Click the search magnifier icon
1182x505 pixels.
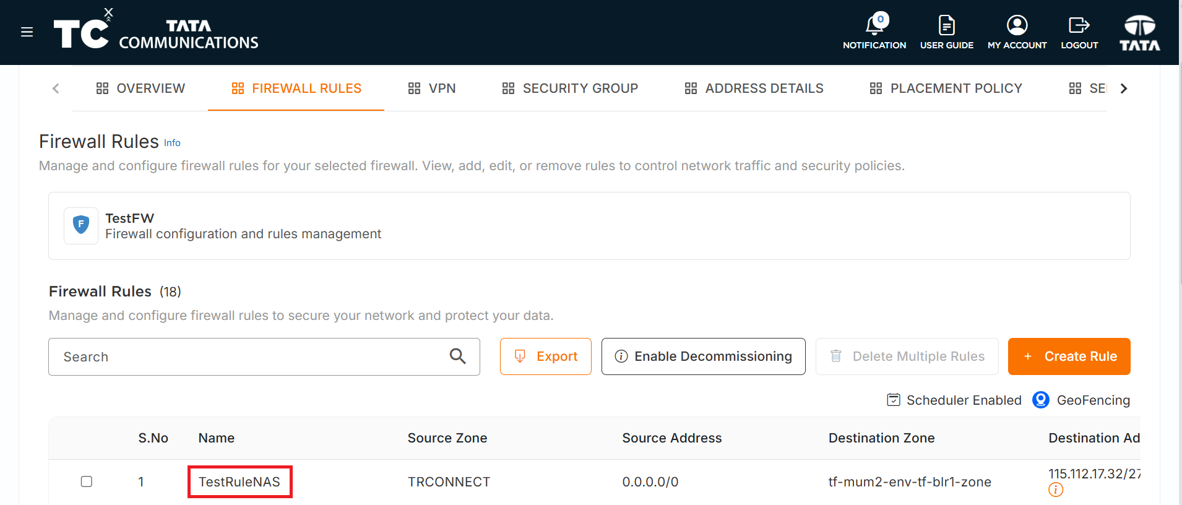458,356
